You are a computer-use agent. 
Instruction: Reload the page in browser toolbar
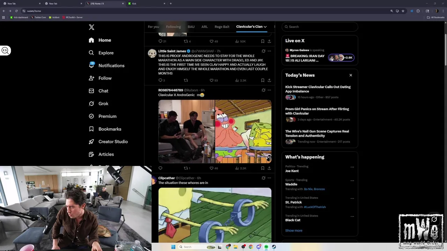[x=16, y=11]
